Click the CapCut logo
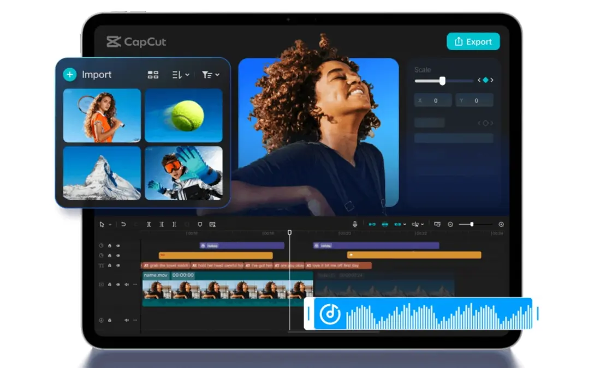Viewport: 606px width, 368px height. click(135, 41)
